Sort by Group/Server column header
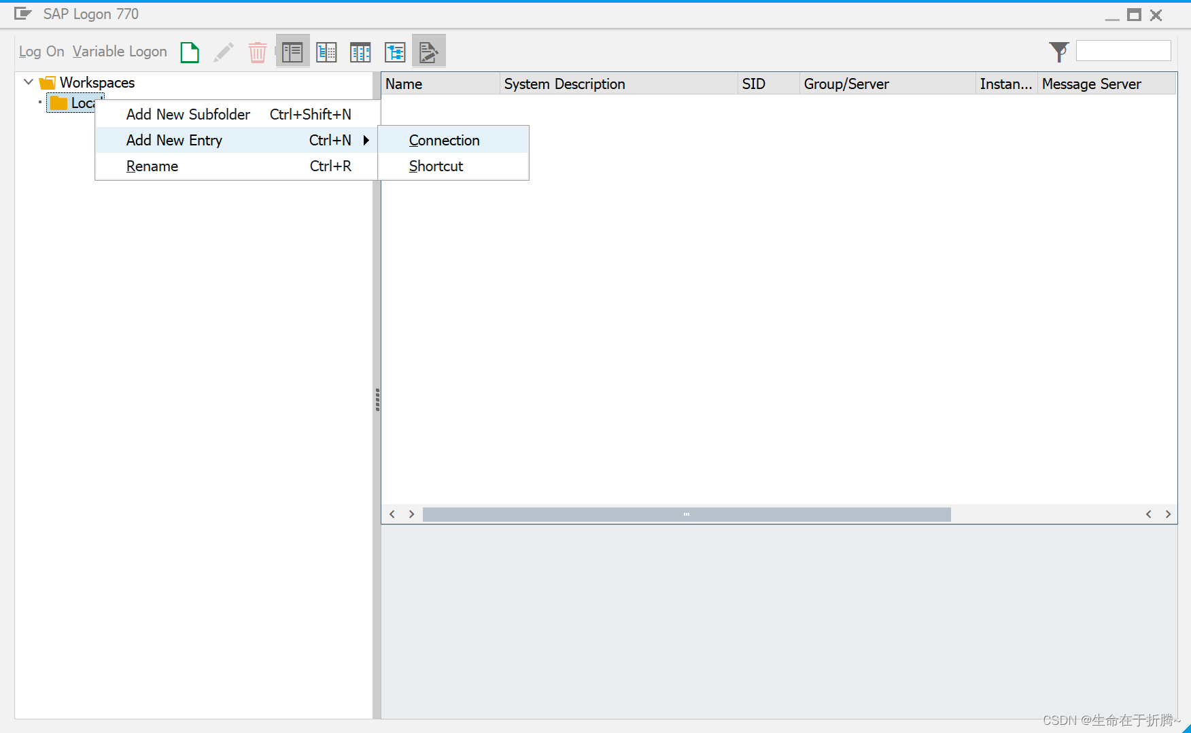 888,84
